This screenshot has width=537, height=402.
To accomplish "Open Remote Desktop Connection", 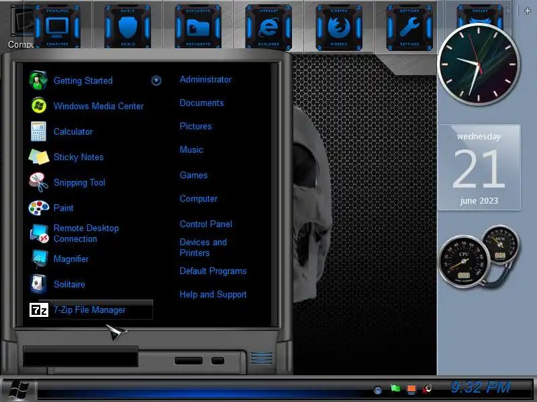I will (x=87, y=233).
